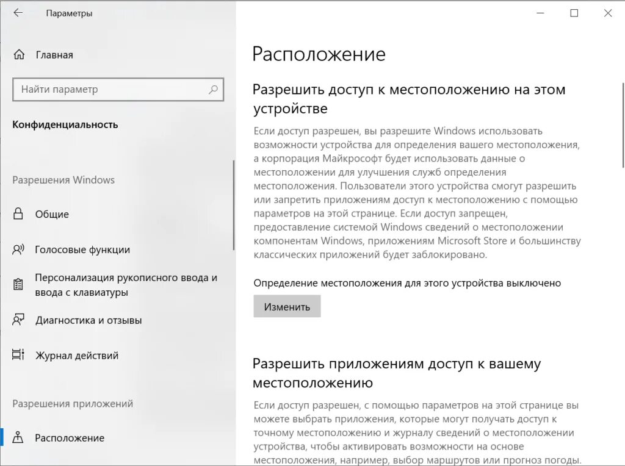
Task: Click the main content scrollbar
Action: click(x=623, y=126)
